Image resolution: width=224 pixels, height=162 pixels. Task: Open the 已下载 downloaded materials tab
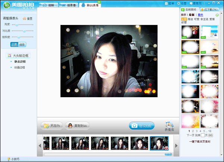coord(209,10)
